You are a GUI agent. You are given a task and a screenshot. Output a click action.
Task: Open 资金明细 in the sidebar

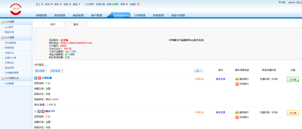coord(9,68)
